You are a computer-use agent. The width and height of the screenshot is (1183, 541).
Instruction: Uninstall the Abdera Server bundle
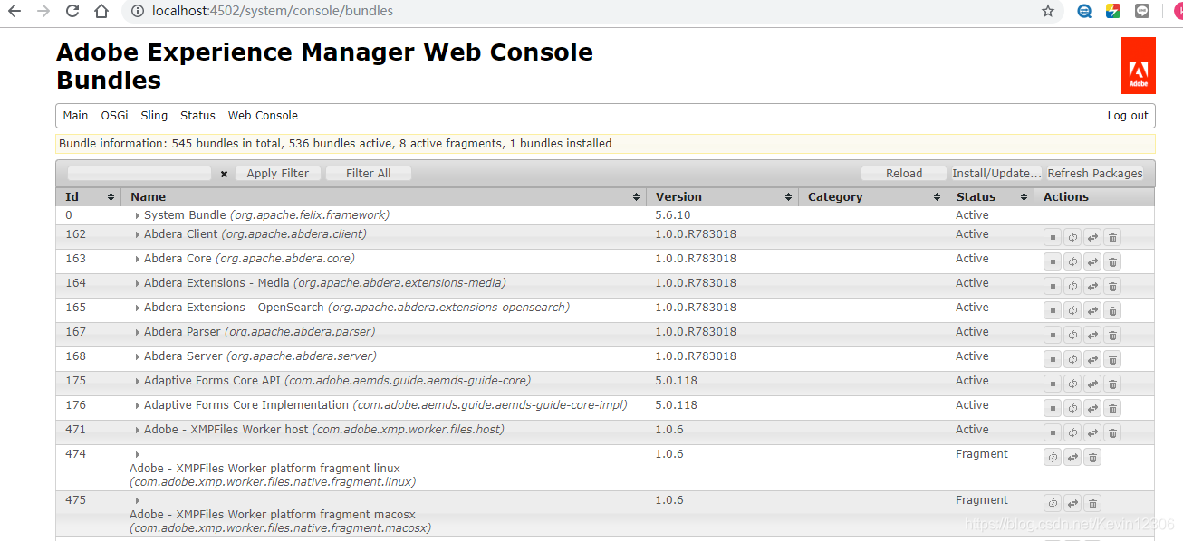(x=1113, y=359)
